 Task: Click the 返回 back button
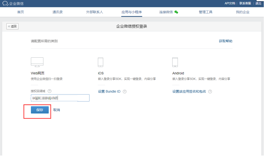(12, 26)
